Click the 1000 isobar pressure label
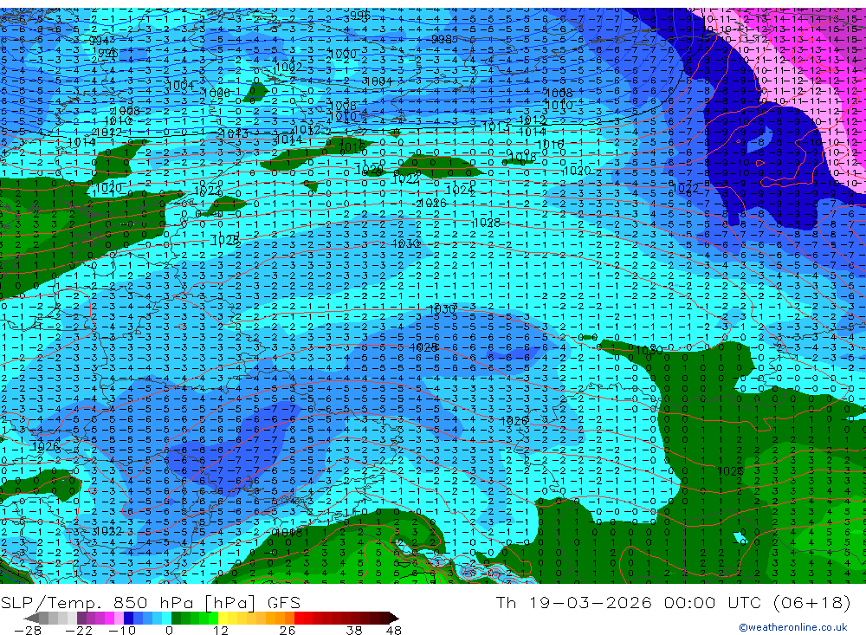 tap(342, 55)
